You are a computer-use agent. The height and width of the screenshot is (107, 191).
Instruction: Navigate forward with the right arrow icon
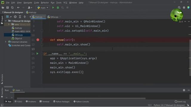(x=23, y=8)
